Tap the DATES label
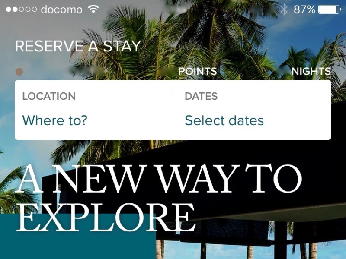The width and height of the screenshot is (346, 259). pyautogui.click(x=201, y=96)
